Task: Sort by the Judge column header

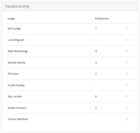Action: click(x=11, y=19)
